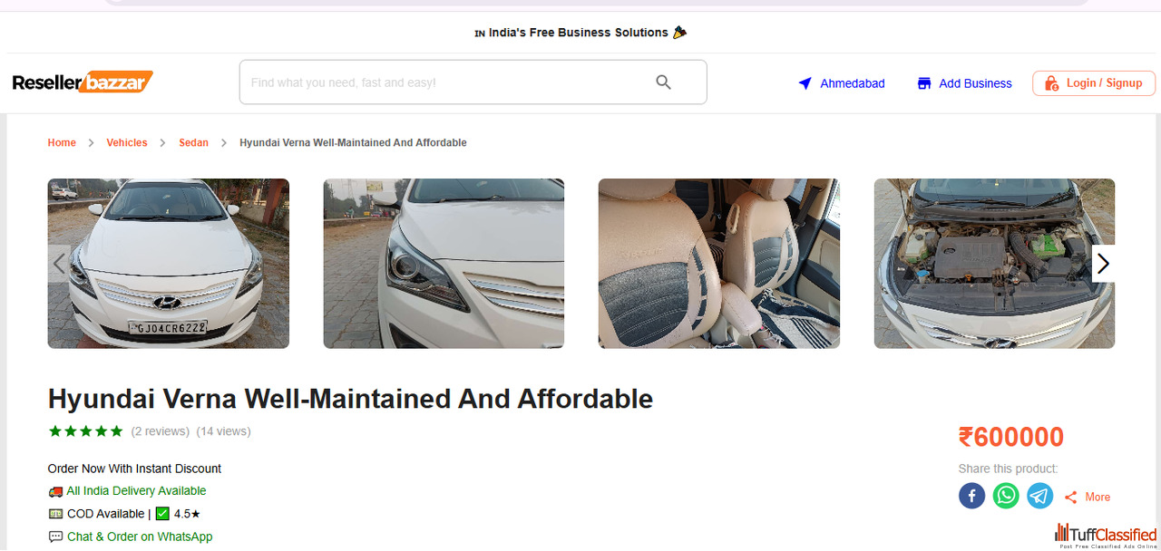Image resolution: width=1161 pixels, height=551 pixels.
Task: Open front view car thumbnail
Action: click(169, 264)
